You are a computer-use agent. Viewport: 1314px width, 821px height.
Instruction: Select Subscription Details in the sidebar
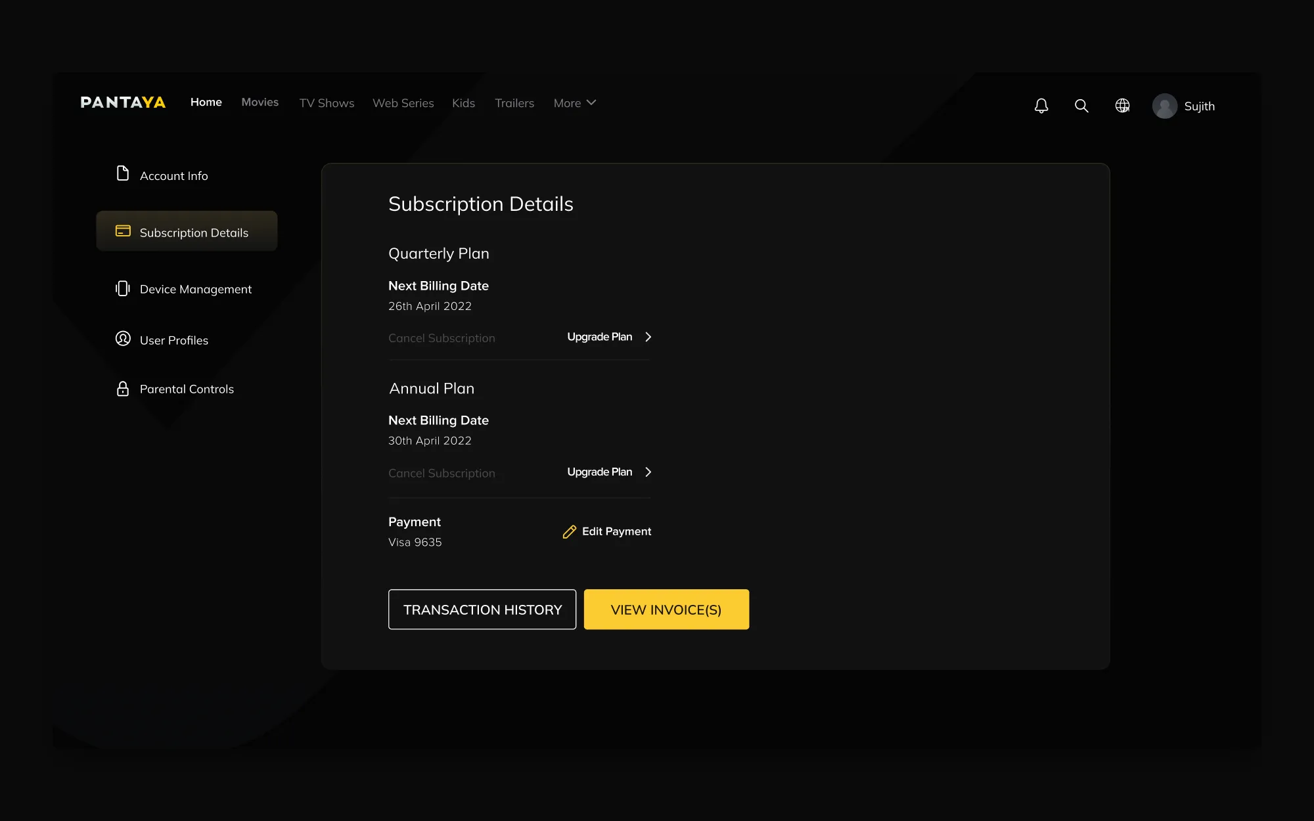(187, 231)
